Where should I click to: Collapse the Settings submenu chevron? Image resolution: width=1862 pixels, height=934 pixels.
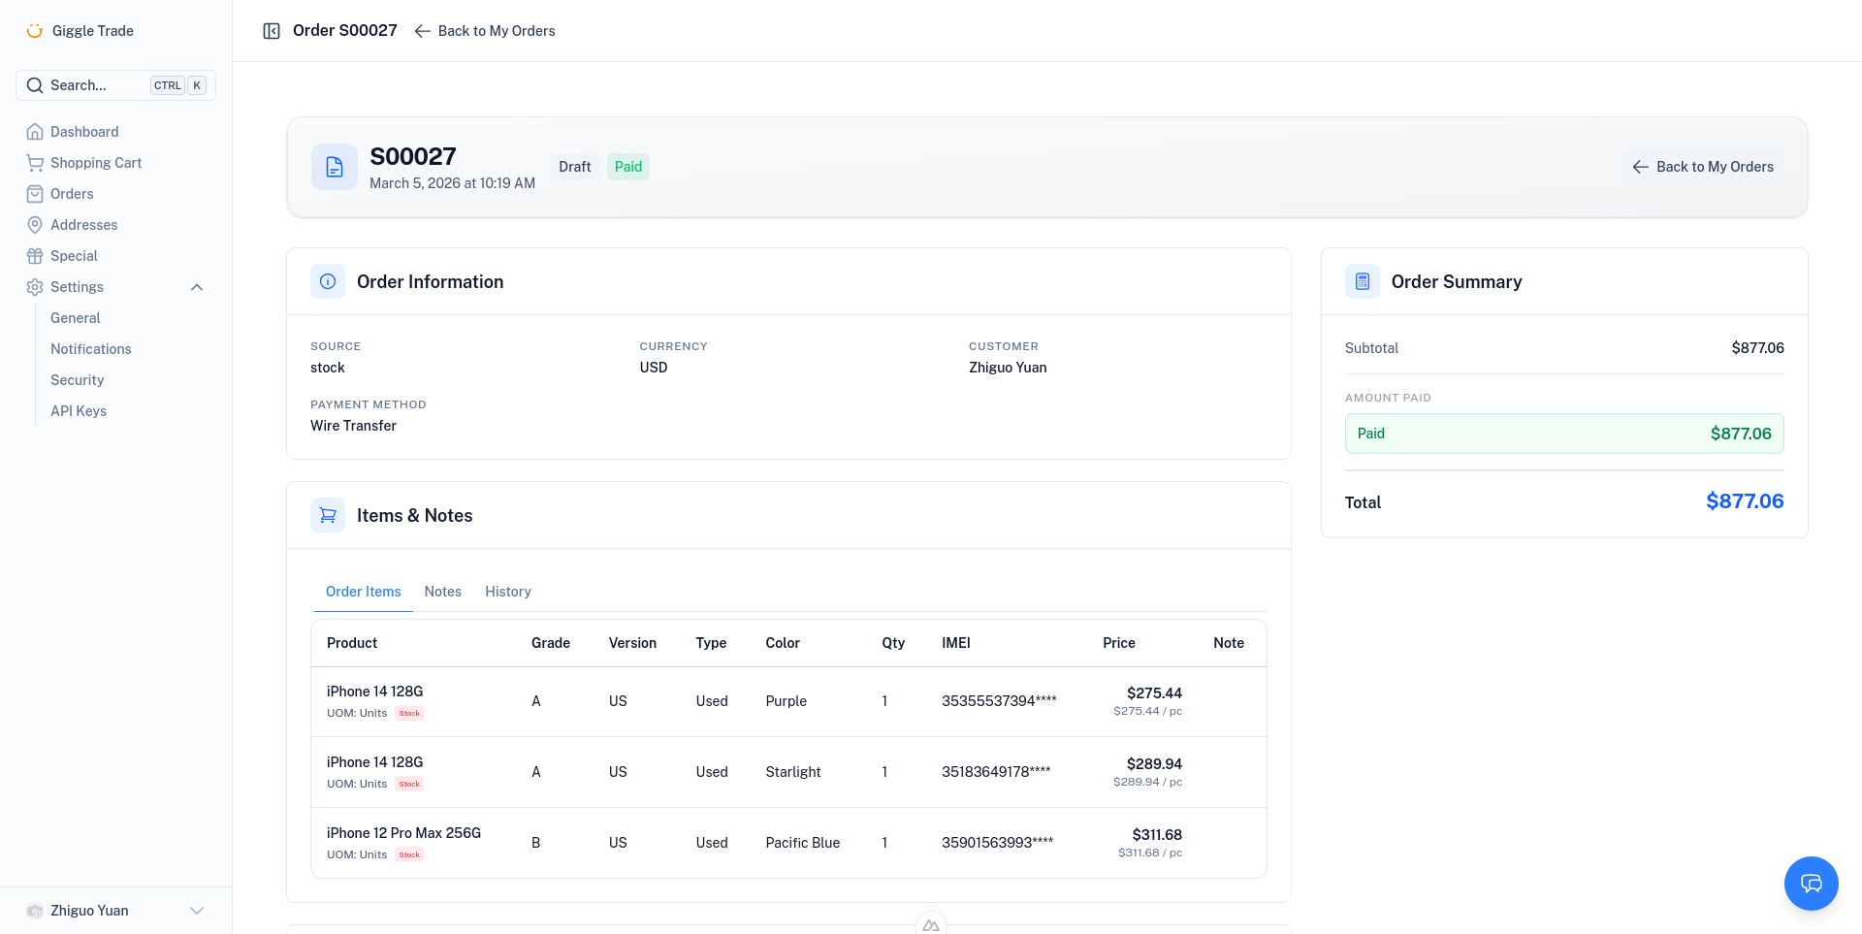click(197, 287)
